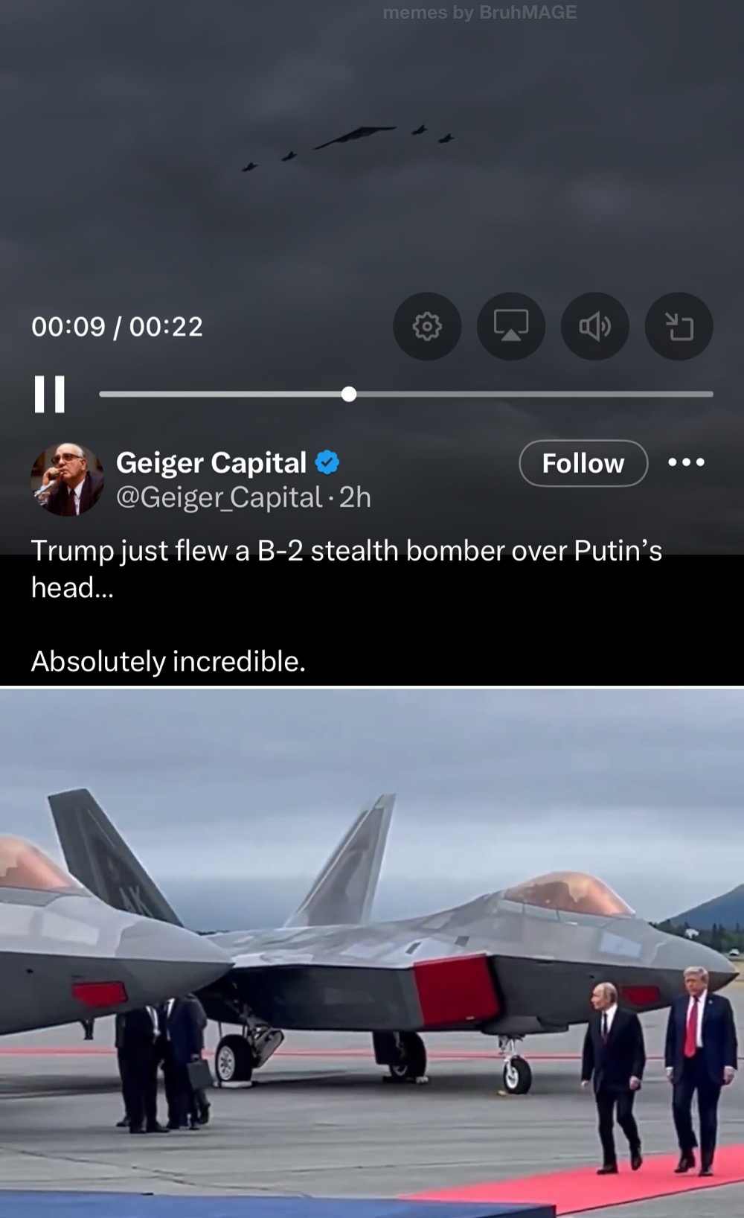
Task: Open the three-dot more options menu
Action: 686,462
